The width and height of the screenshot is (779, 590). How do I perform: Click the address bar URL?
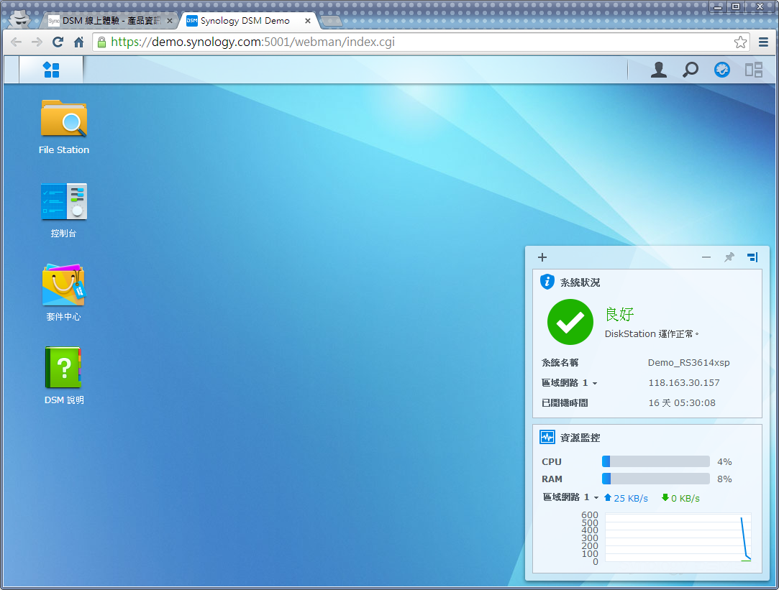point(252,42)
